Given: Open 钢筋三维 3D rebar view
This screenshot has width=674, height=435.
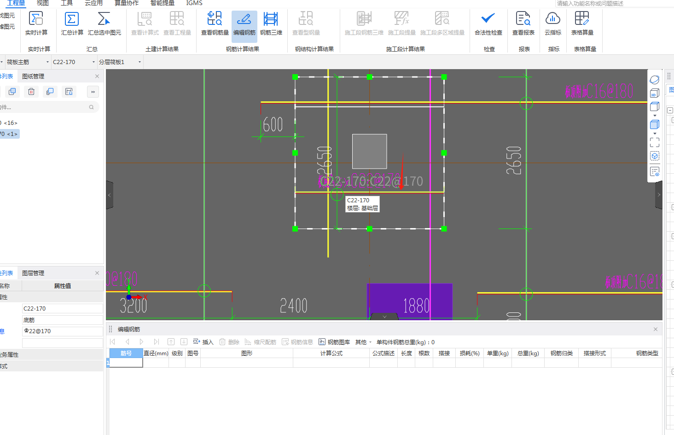Looking at the screenshot, I should pyautogui.click(x=271, y=23).
